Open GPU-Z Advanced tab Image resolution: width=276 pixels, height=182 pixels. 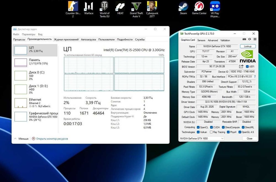pos(213,40)
